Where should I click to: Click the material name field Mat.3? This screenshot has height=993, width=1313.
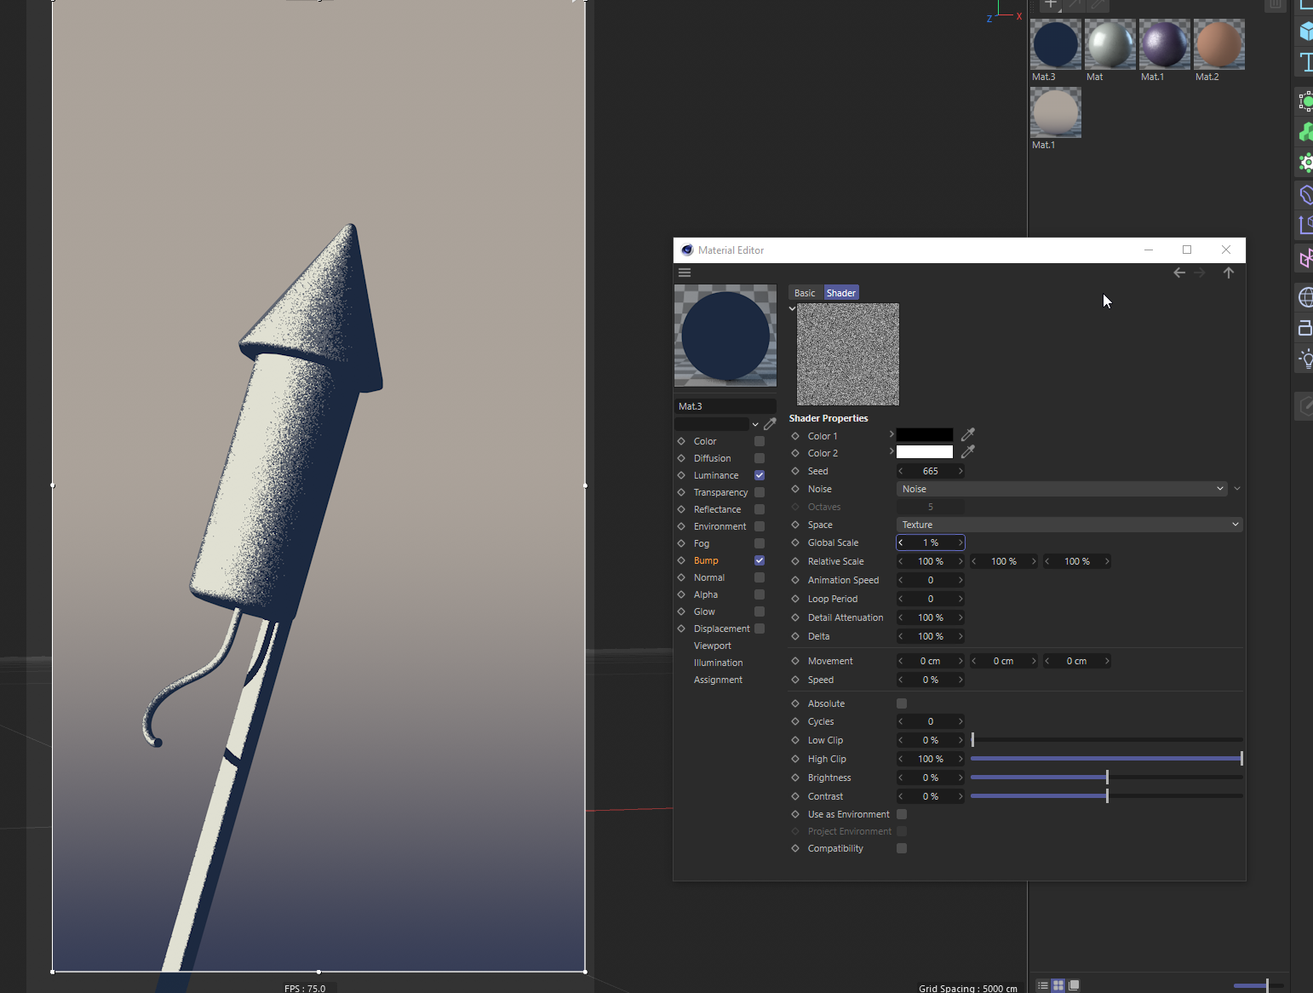click(x=725, y=406)
